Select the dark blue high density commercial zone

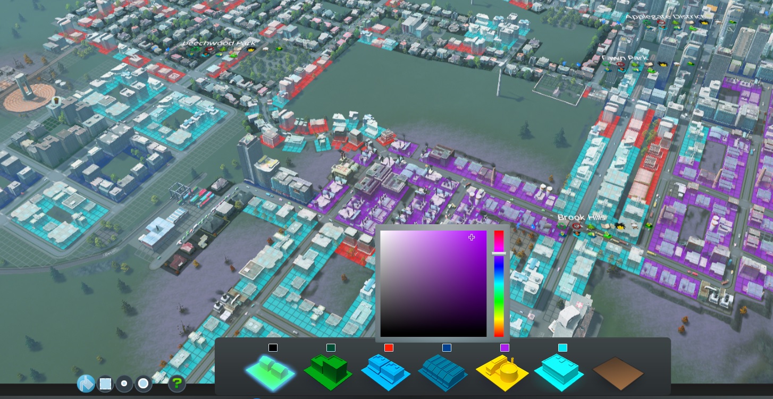pyautogui.click(x=443, y=371)
